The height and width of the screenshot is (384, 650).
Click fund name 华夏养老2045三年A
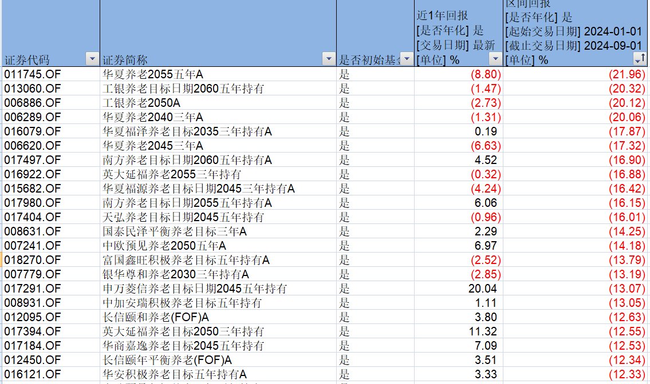tap(153, 146)
